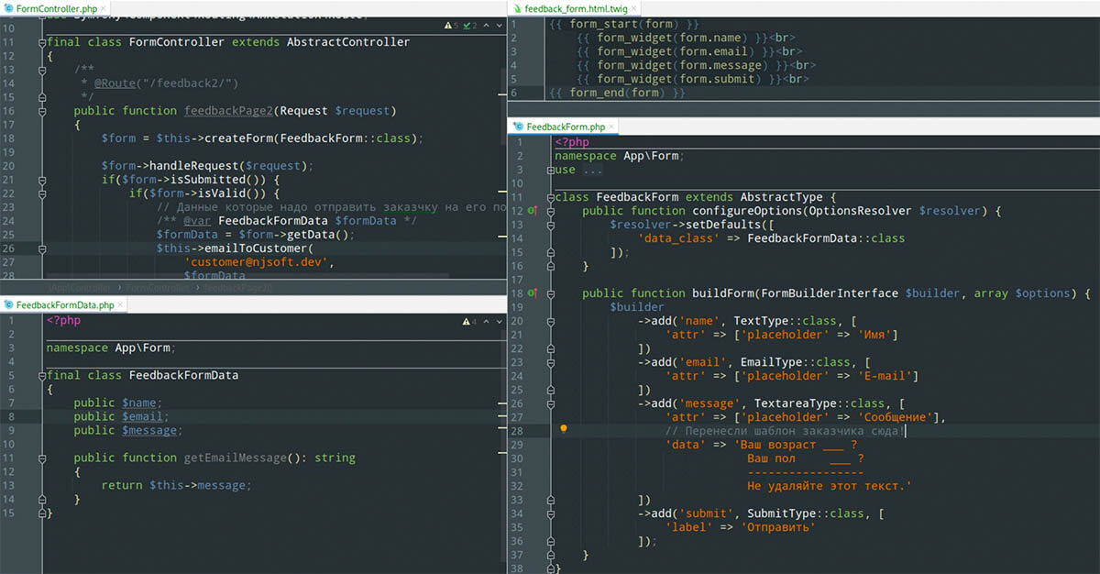The image size is (1100, 574).
Task: Click the override gutter icon beside buildForm
Action: [533, 293]
